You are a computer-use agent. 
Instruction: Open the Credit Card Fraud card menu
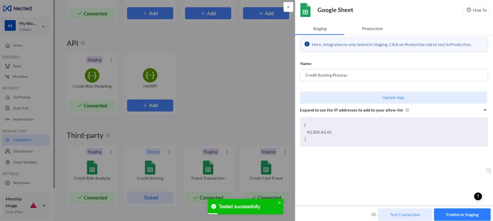285,152
